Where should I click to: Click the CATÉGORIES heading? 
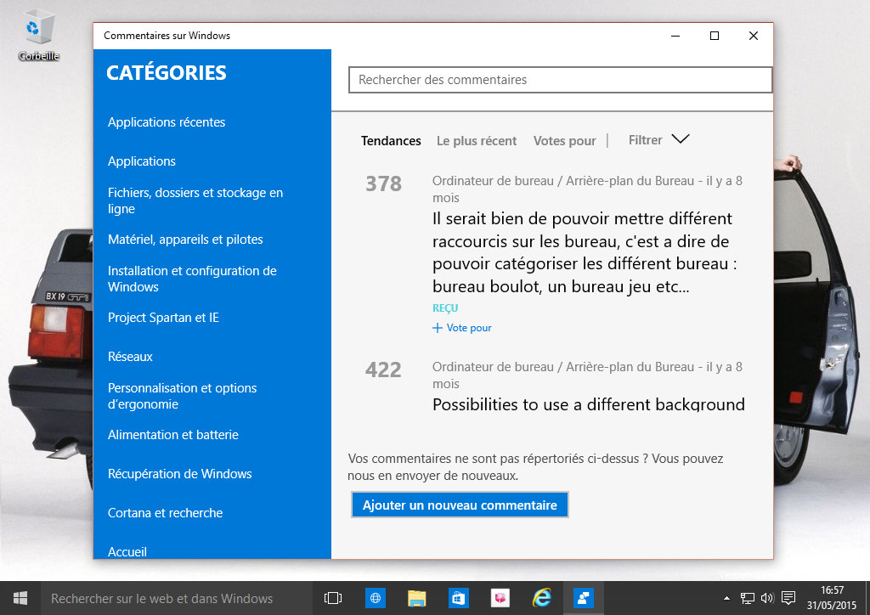167,73
